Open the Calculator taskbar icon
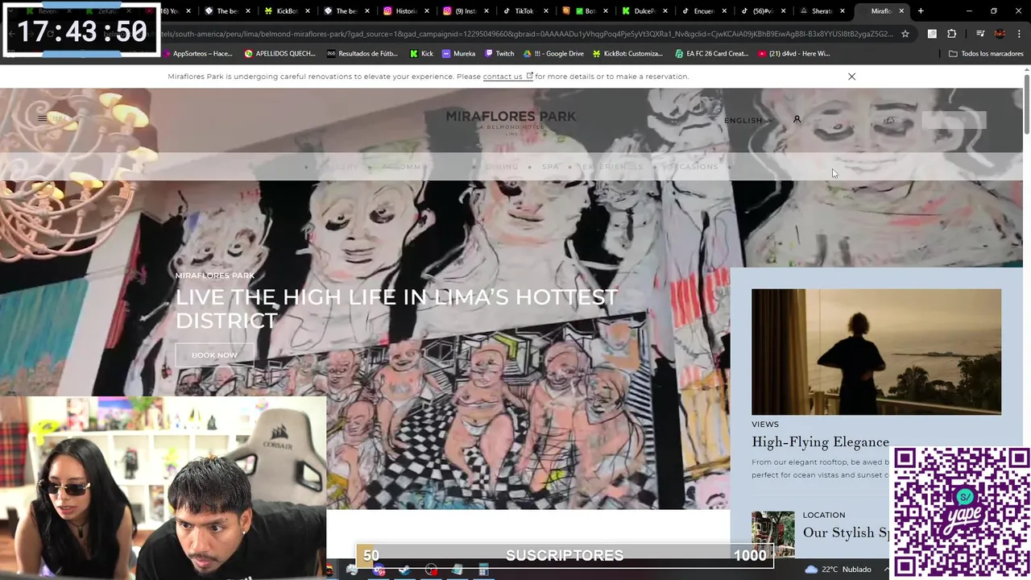Viewport: 1031px width, 580px height. pyautogui.click(x=483, y=570)
